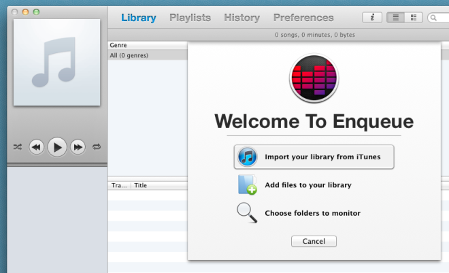The image size is (449, 273).
Task: Click the Welcome To Enqueue heading
Action: [314, 121]
